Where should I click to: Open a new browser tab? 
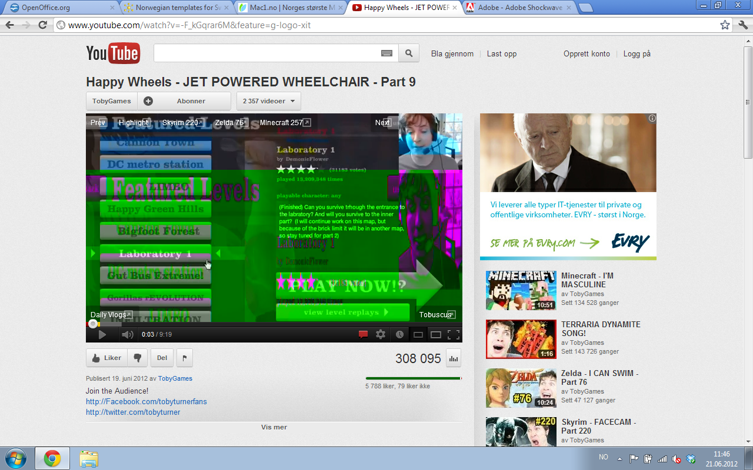[585, 8]
